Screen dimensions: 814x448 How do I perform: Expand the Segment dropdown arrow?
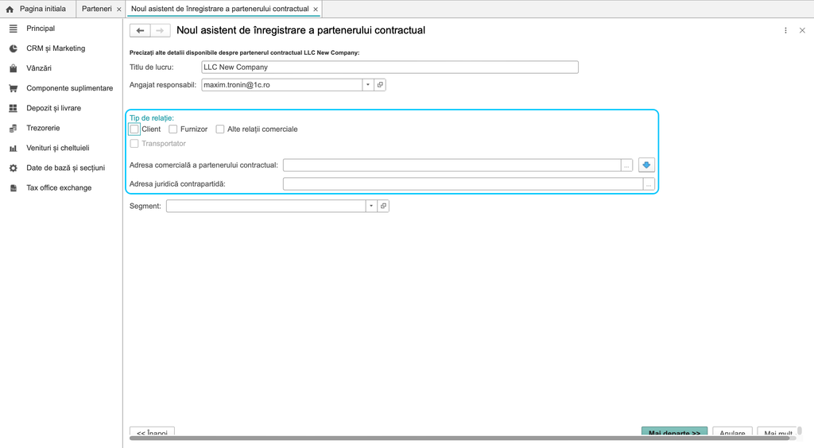point(371,206)
